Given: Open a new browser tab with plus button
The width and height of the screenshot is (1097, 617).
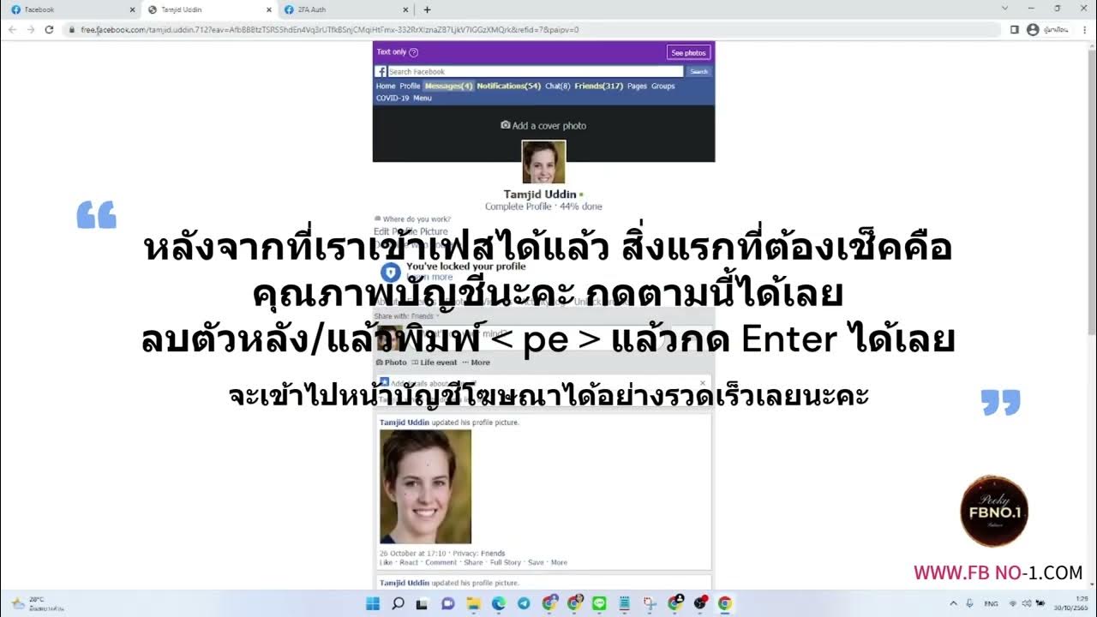Looking at the screenshot, I should (427, 9).
